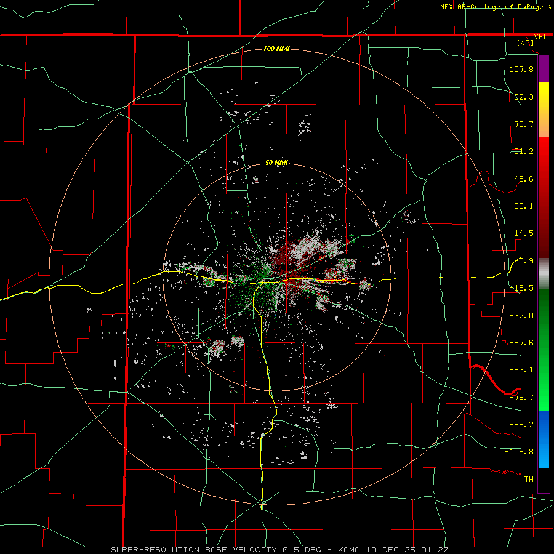Image resolution: width=554 pixels, height=554 pixels.
Task: Click the -63.1 velocity scale value
Action: [521, 370]
